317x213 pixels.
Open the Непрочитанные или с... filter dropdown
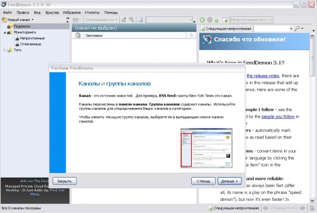click(252, 20)
